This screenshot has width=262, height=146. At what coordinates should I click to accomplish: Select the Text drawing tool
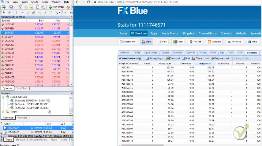click(x=45, y=13)
